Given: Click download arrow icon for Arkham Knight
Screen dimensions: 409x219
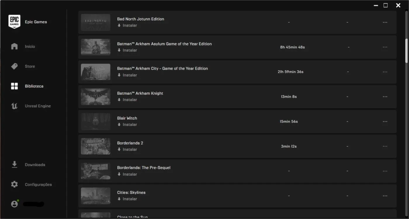Looking at the screenshot, I should click(x=119, y=100).
